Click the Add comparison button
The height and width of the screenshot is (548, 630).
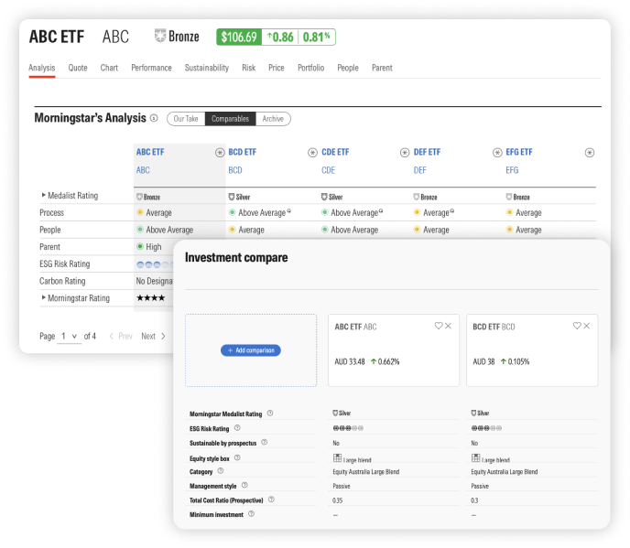251,350
